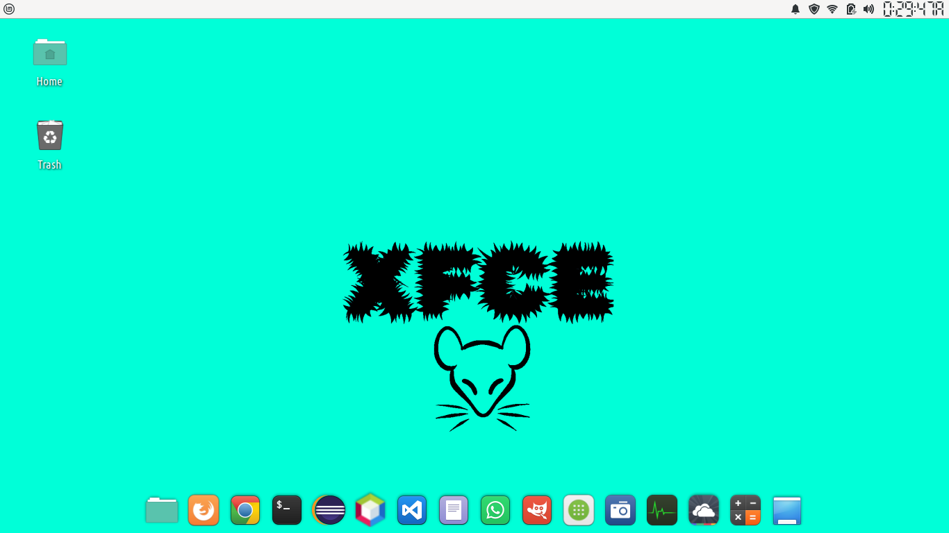This screenshot has height=533, width=949.
Task: Open the calculator from the dock
Action: coord(745,510)
